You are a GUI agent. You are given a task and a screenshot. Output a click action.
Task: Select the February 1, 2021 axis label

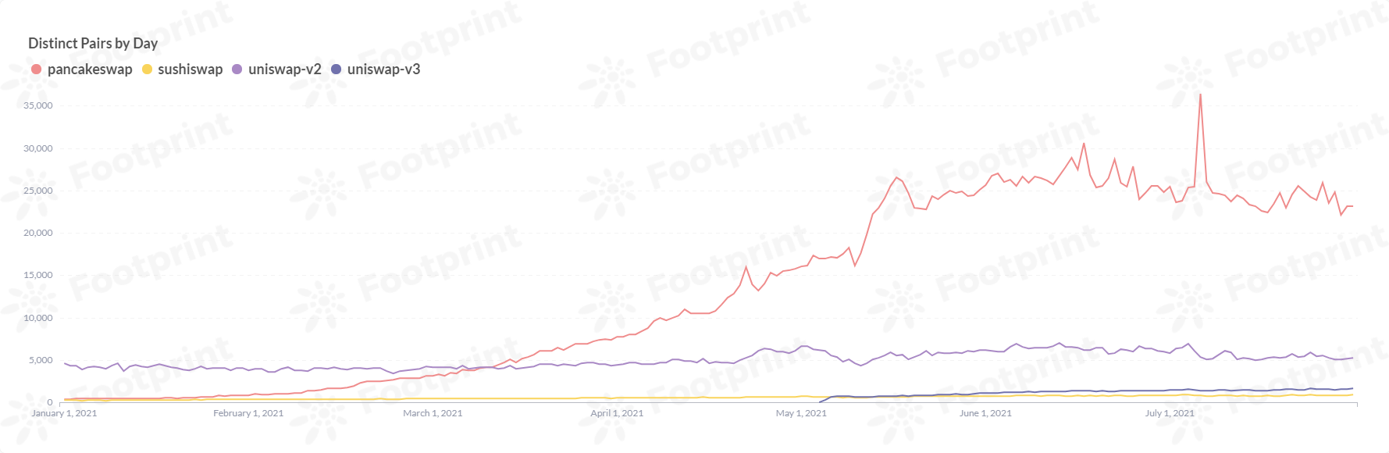coord(248,413)
